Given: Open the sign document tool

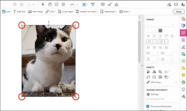Looking at the screenshot, I should click(116, 5).
